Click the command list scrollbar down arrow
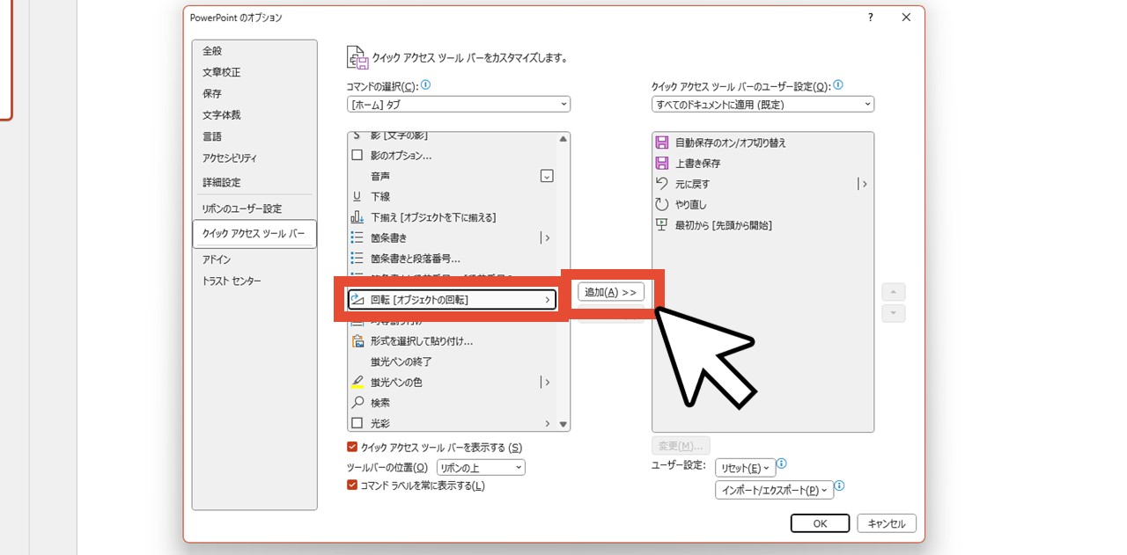 (x=563, y=423)
